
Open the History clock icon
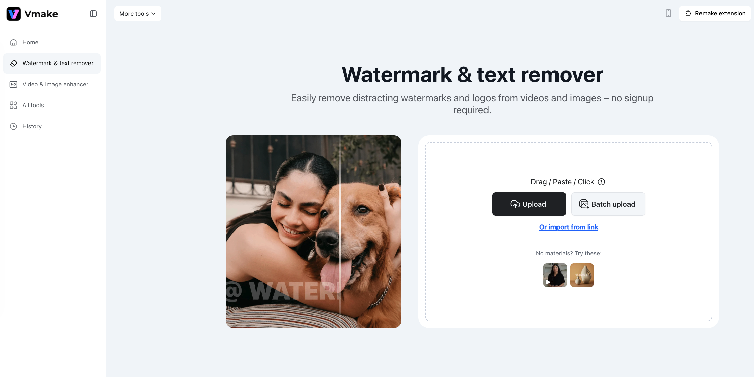pyautogui.click(x=13, y=126)
